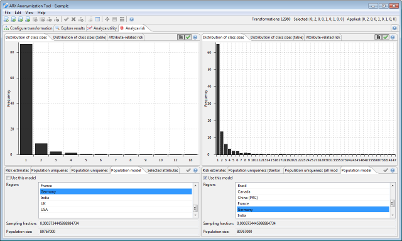This screenshot has width=402, height=241.
Task: Click the Save project as toolbar icon
Action: point(28,19)
